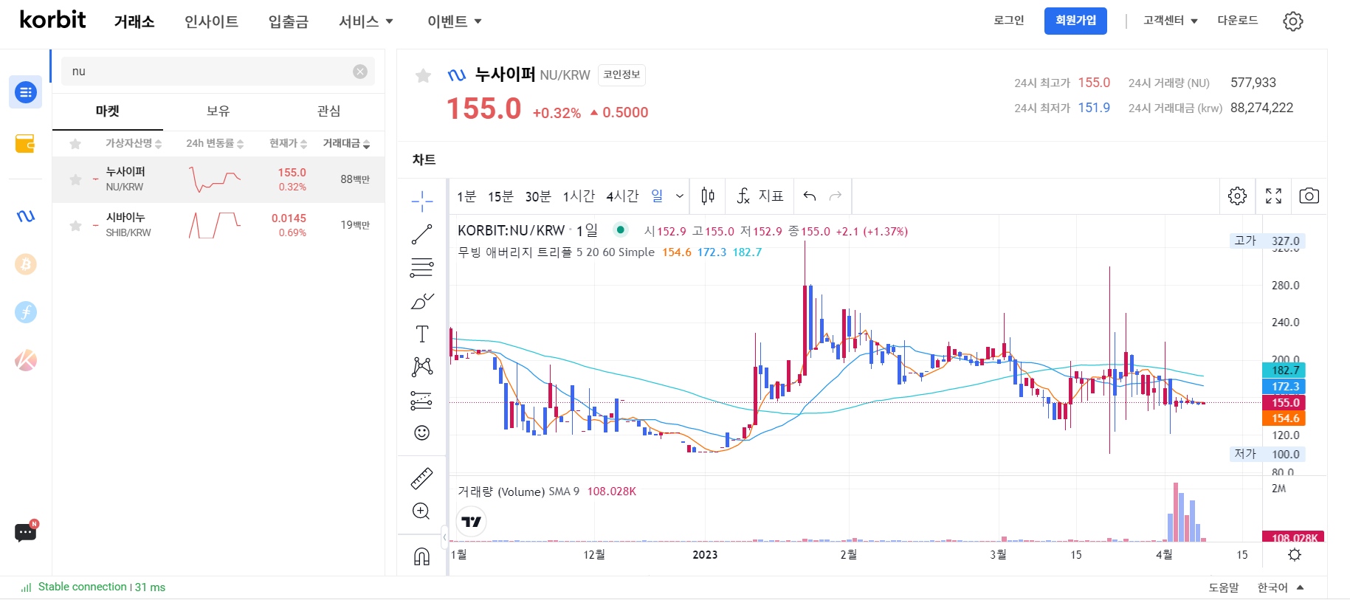Select the 15분 interval
Screen dimensions: 1350x600
point(500,196)
